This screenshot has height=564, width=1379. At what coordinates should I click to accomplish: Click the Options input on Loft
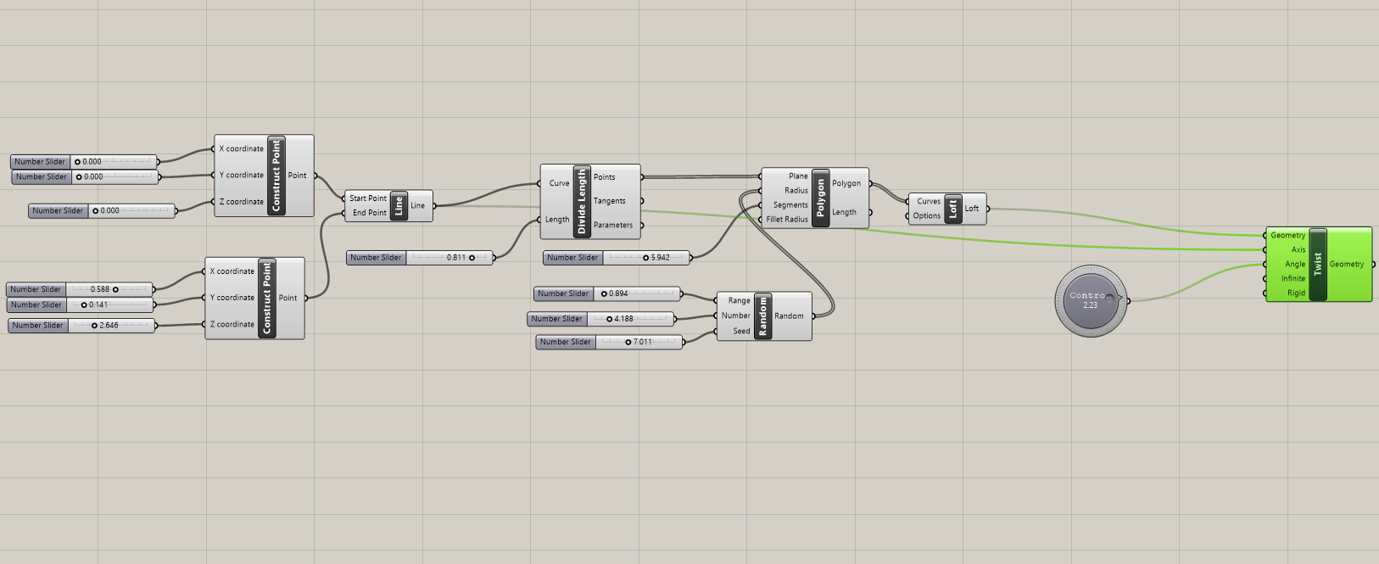point(927,216)
